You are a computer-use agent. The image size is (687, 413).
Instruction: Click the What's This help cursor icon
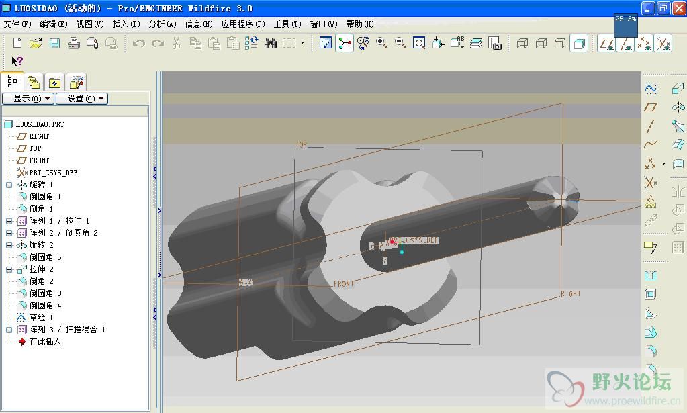tap(17, 61)
